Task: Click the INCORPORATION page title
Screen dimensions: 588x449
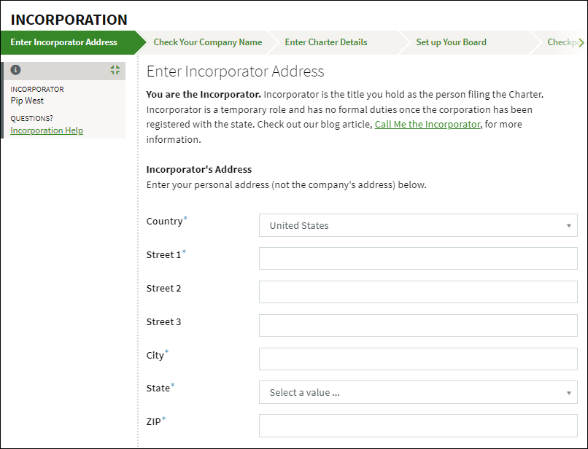Action: click(69, 20)
